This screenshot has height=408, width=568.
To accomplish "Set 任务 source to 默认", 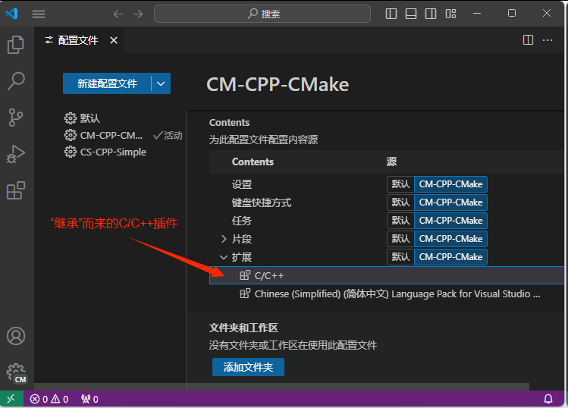I will tap(400, 221).
